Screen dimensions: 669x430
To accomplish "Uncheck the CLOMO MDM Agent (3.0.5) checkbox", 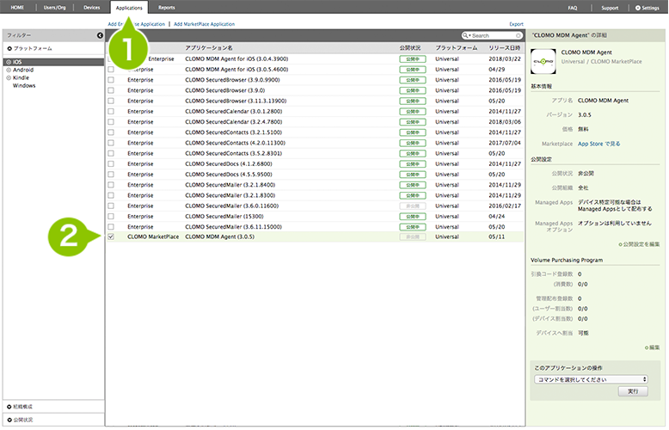I will point(111,236).
